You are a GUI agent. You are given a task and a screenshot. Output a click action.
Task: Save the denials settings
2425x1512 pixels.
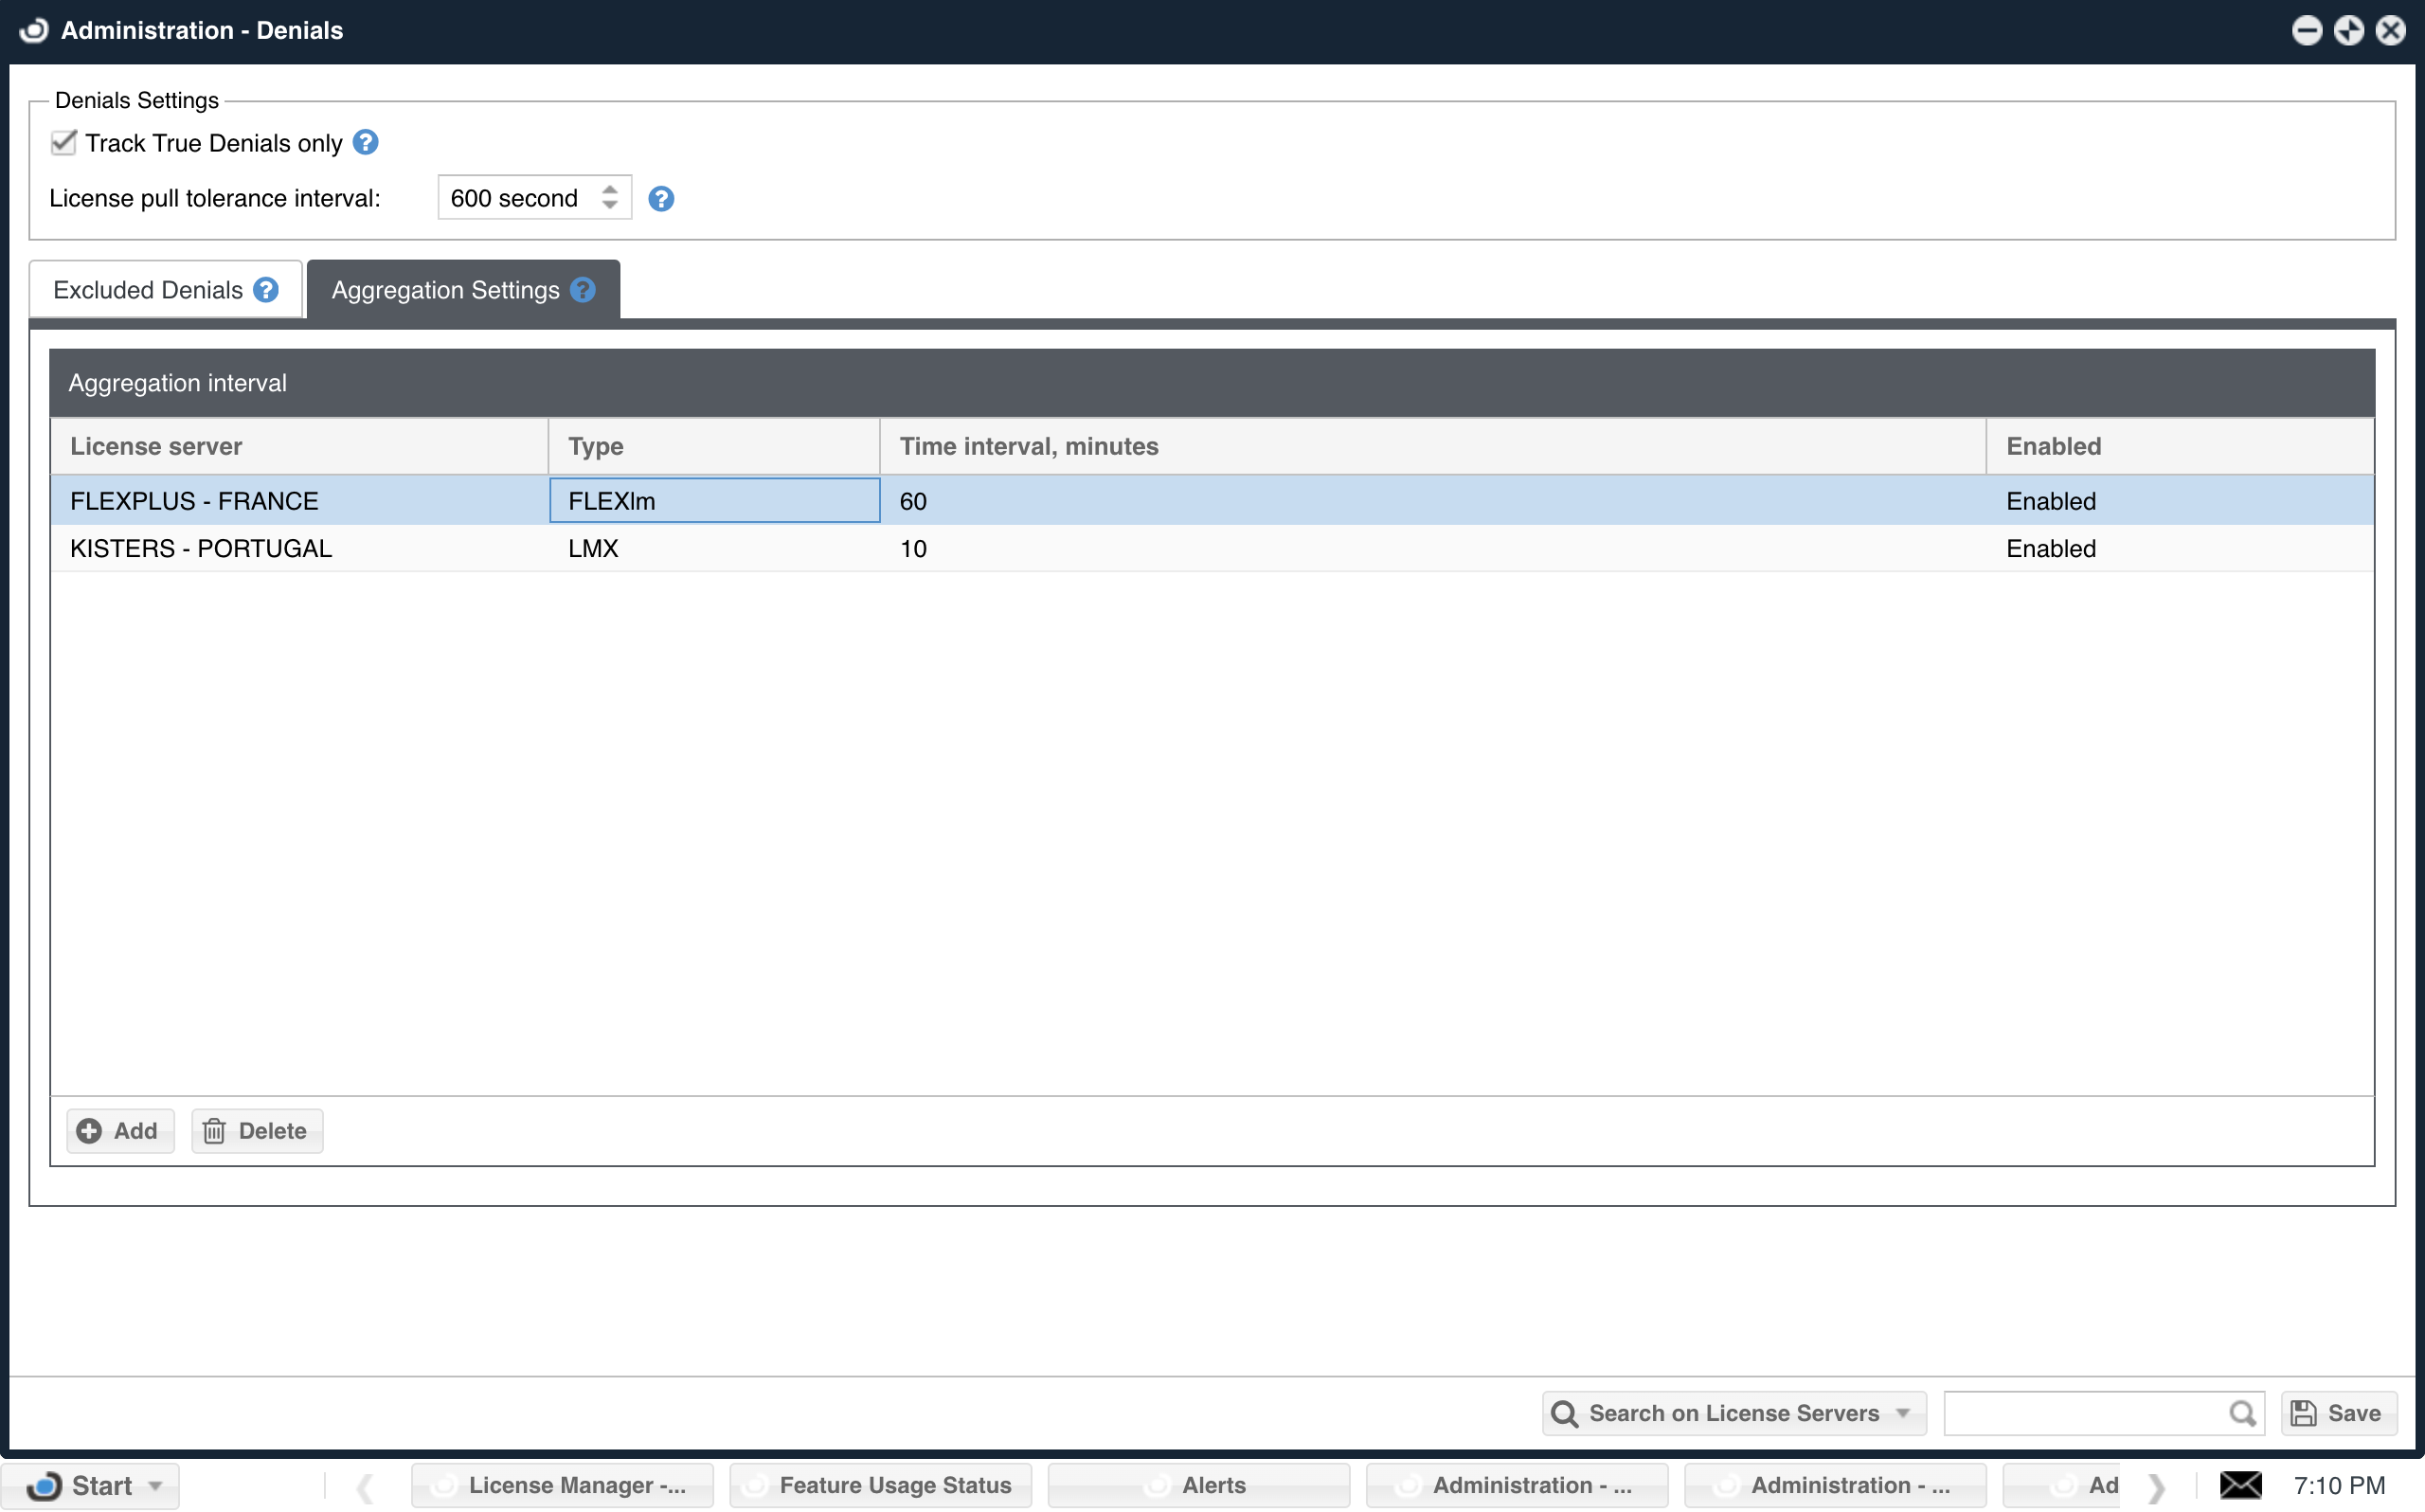click(2338, 1413)
